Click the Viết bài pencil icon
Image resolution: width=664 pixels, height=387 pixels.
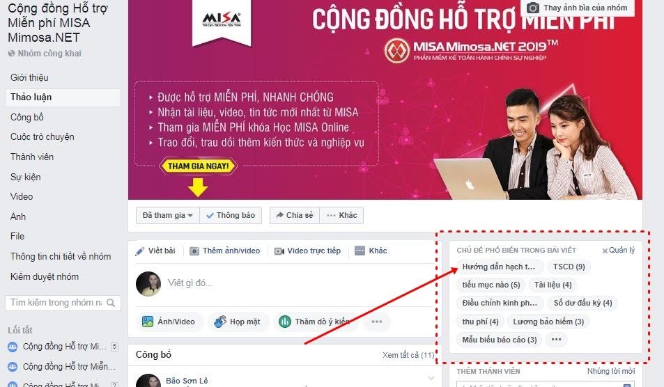coord(139,251)
